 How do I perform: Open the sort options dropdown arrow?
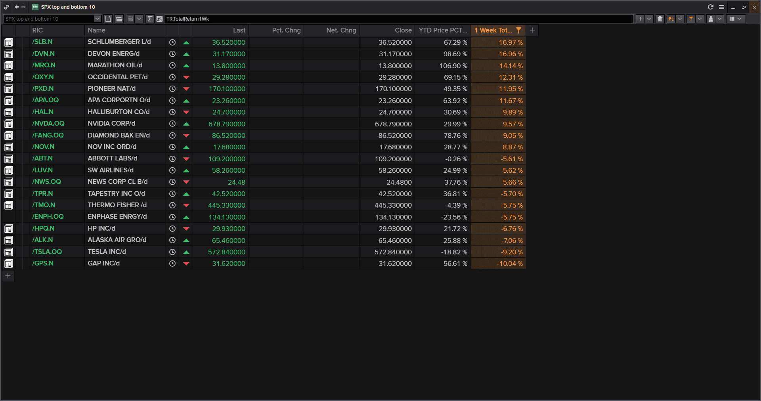click(x=680, y=19)
